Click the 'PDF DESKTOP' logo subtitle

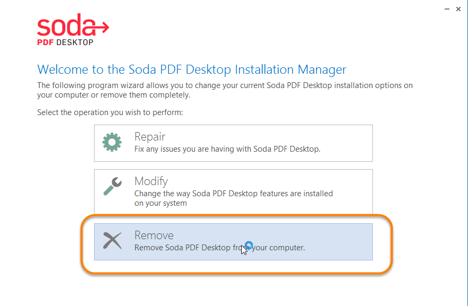[65, 42]
